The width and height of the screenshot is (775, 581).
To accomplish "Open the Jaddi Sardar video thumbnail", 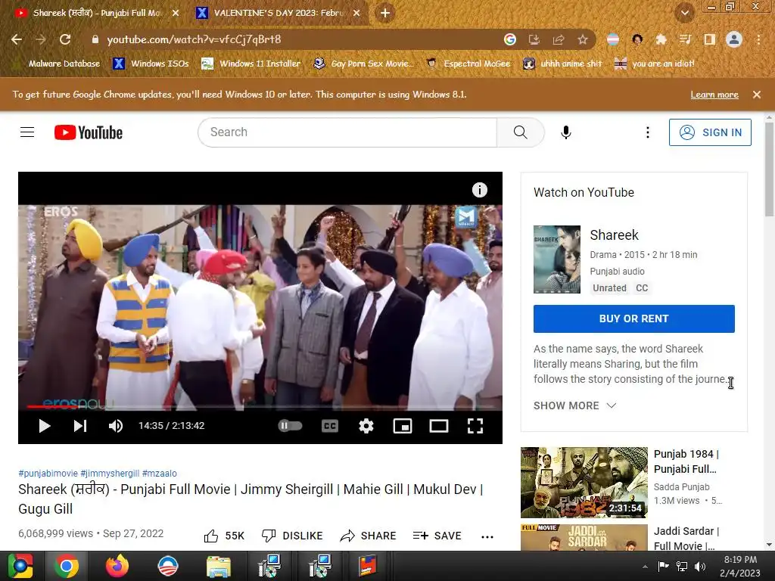I will [584, 538].
